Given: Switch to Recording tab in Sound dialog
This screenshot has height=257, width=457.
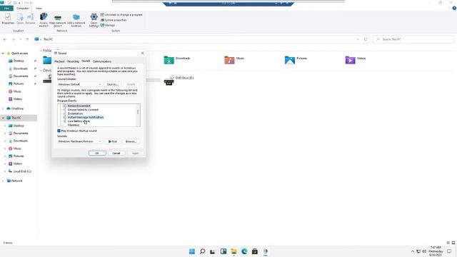Looking at the screenshot, I should click(73, 61).
